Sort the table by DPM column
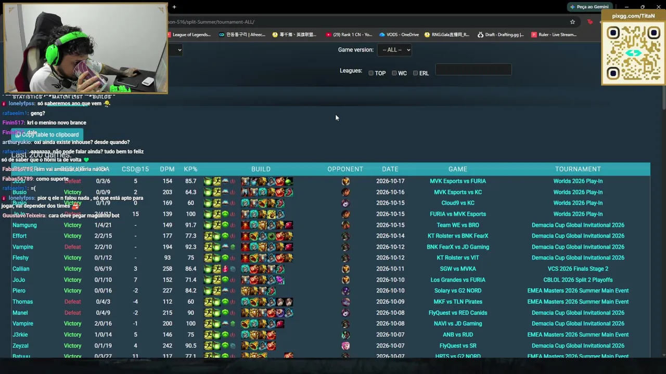The height and width of the screenshot is (374, 666). 167,169
